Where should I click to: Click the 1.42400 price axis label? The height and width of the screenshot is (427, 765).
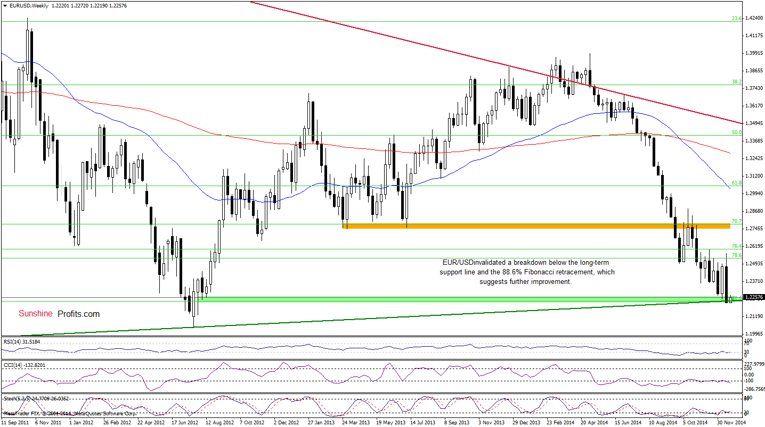coord(754,18)
